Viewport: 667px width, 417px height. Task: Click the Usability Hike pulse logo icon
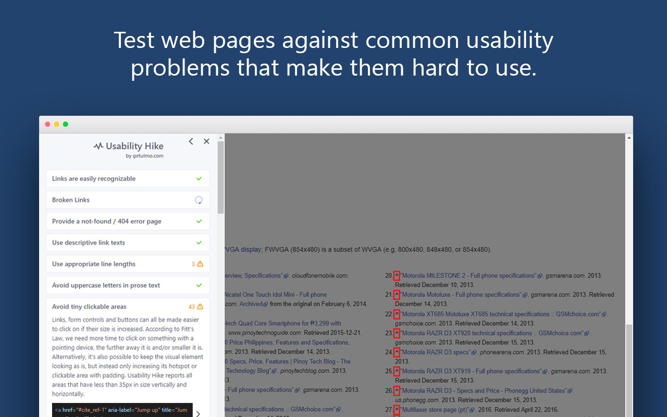[98, 146]
